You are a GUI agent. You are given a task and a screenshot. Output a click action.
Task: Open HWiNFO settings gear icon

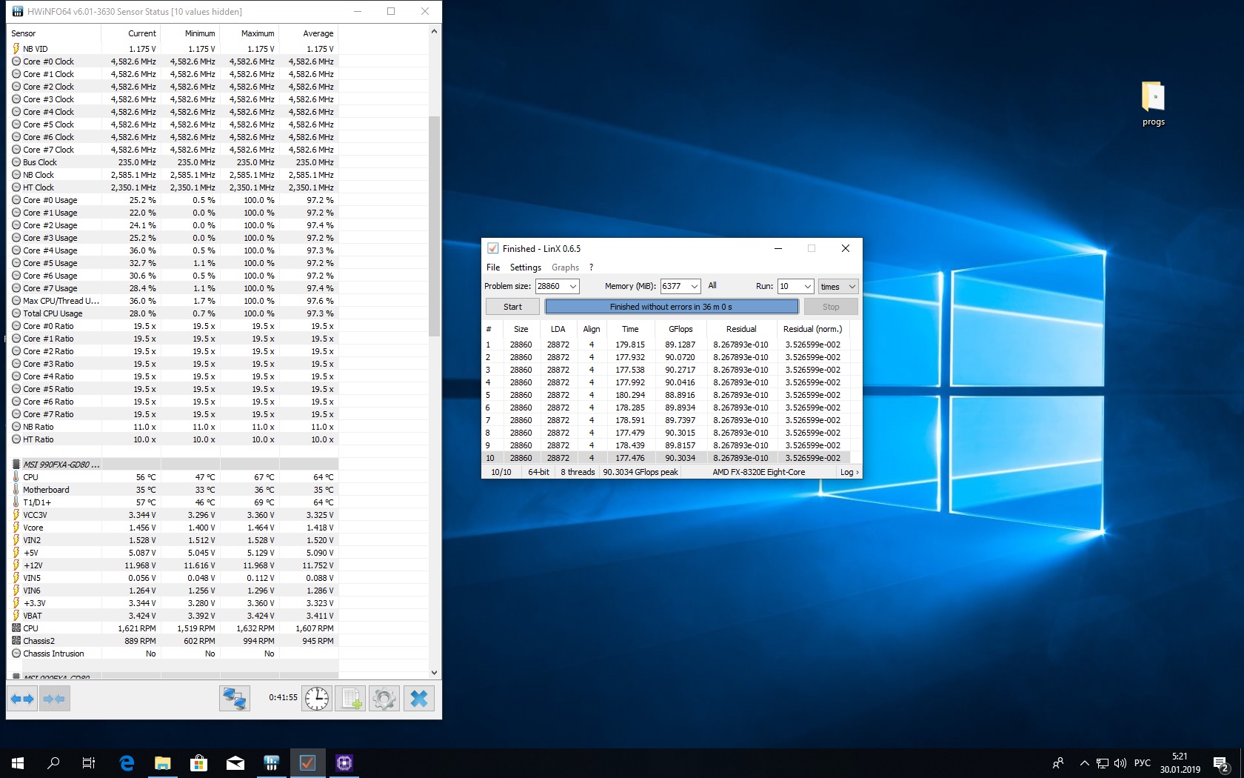(384, 699)
